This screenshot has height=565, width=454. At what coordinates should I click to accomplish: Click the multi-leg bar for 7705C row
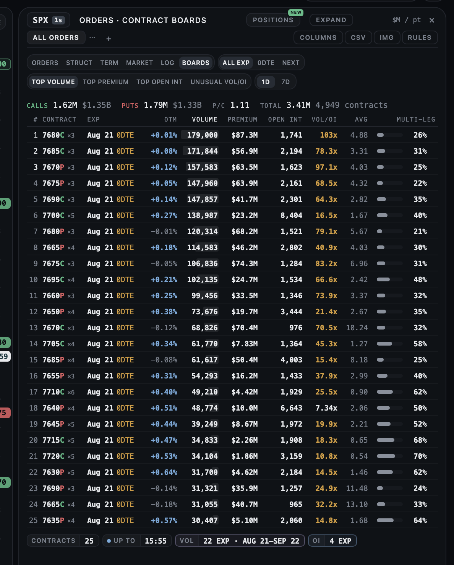click(389, 344)
